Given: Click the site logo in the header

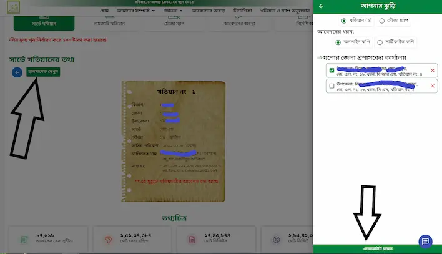Looking at the screenshot, I should [14, 7].
